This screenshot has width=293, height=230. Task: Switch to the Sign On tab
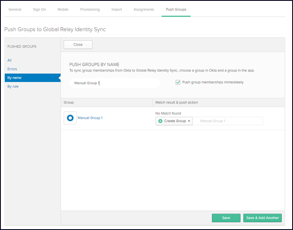tap(40, 10)
